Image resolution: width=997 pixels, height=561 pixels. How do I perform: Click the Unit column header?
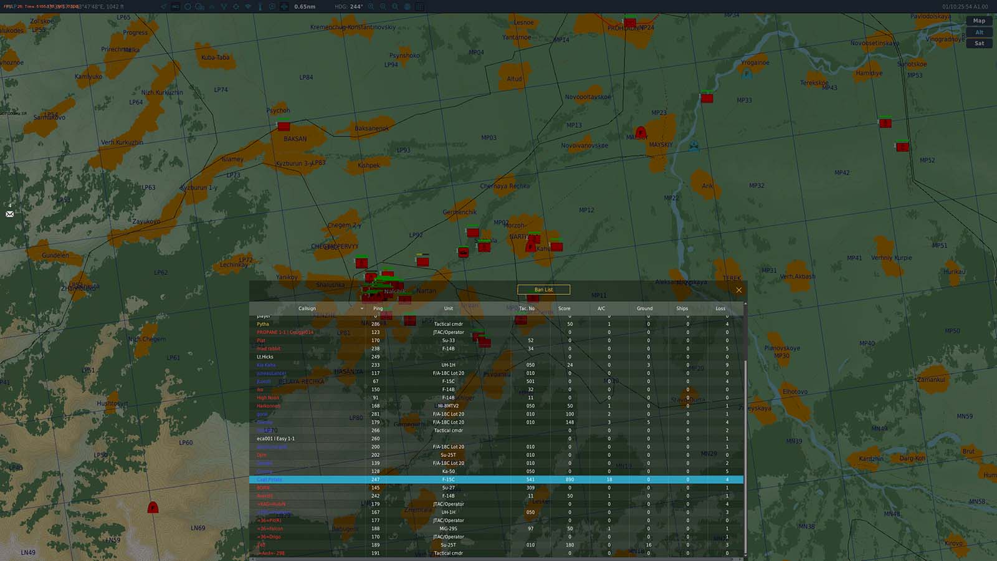coord(448,309)
